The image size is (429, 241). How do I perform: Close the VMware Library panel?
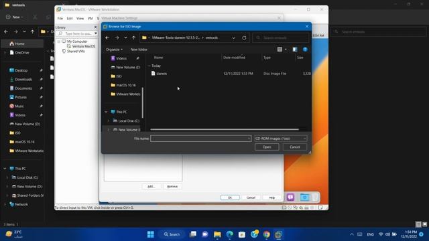95,27
